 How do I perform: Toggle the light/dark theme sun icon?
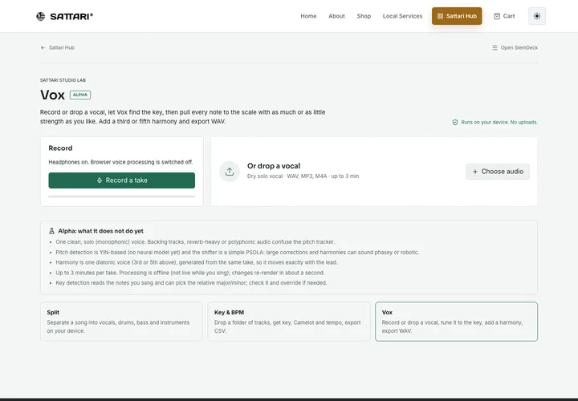(537, 16)
